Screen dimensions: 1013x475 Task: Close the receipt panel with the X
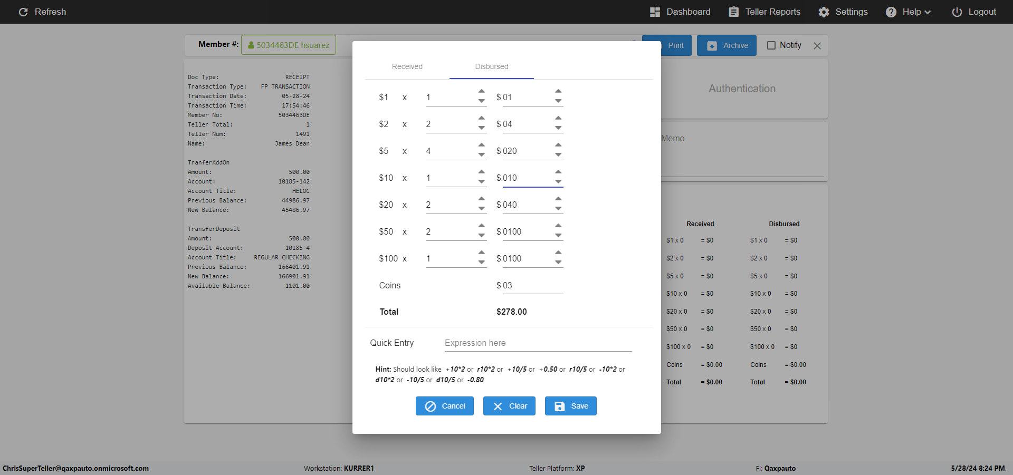tap(817, 46)
